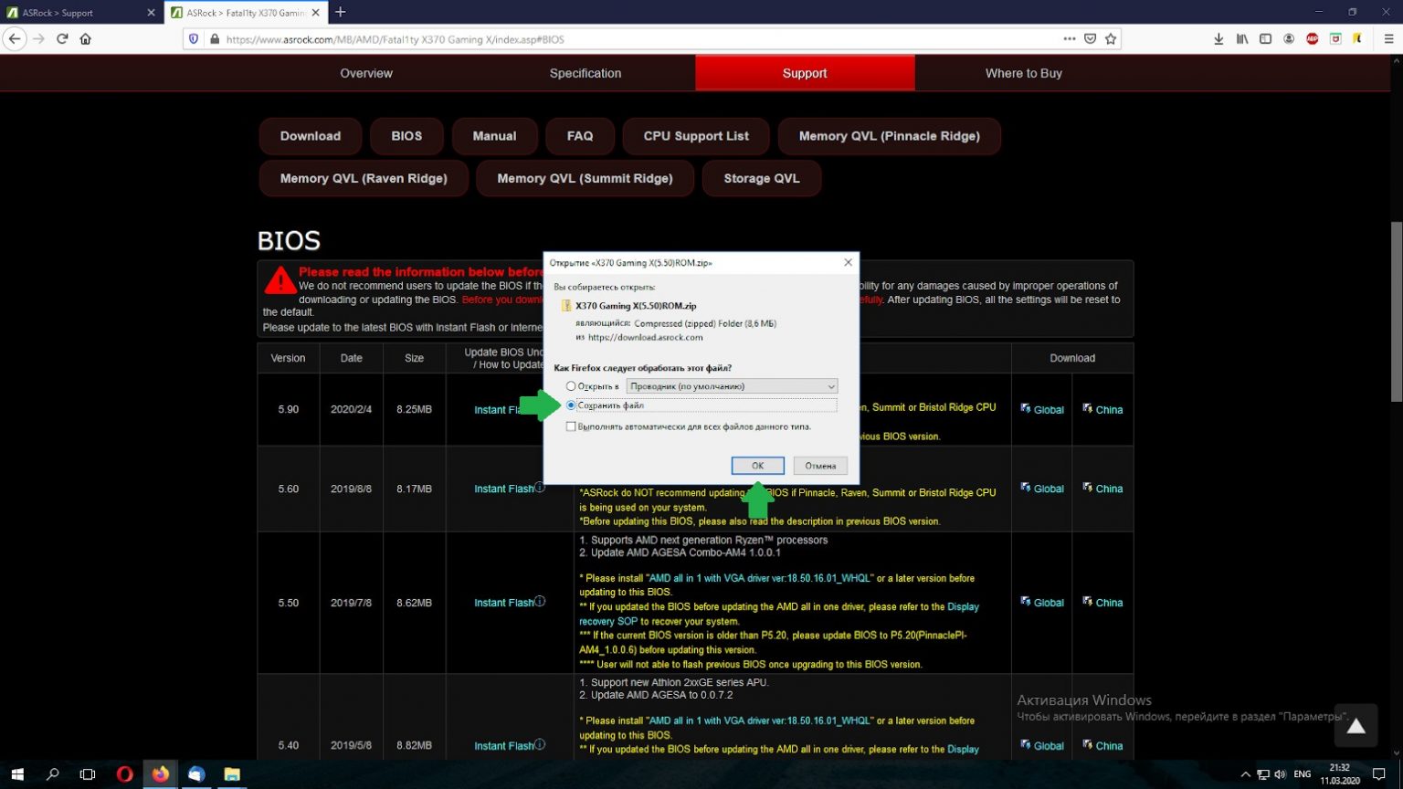1403x789 pixels.
Task: Open the Firefox home page icon
Action: (86, 38)
